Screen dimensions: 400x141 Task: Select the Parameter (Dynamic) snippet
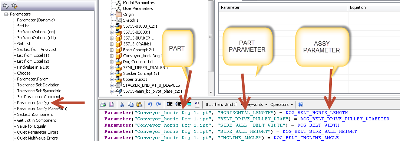tap(36, 20)
